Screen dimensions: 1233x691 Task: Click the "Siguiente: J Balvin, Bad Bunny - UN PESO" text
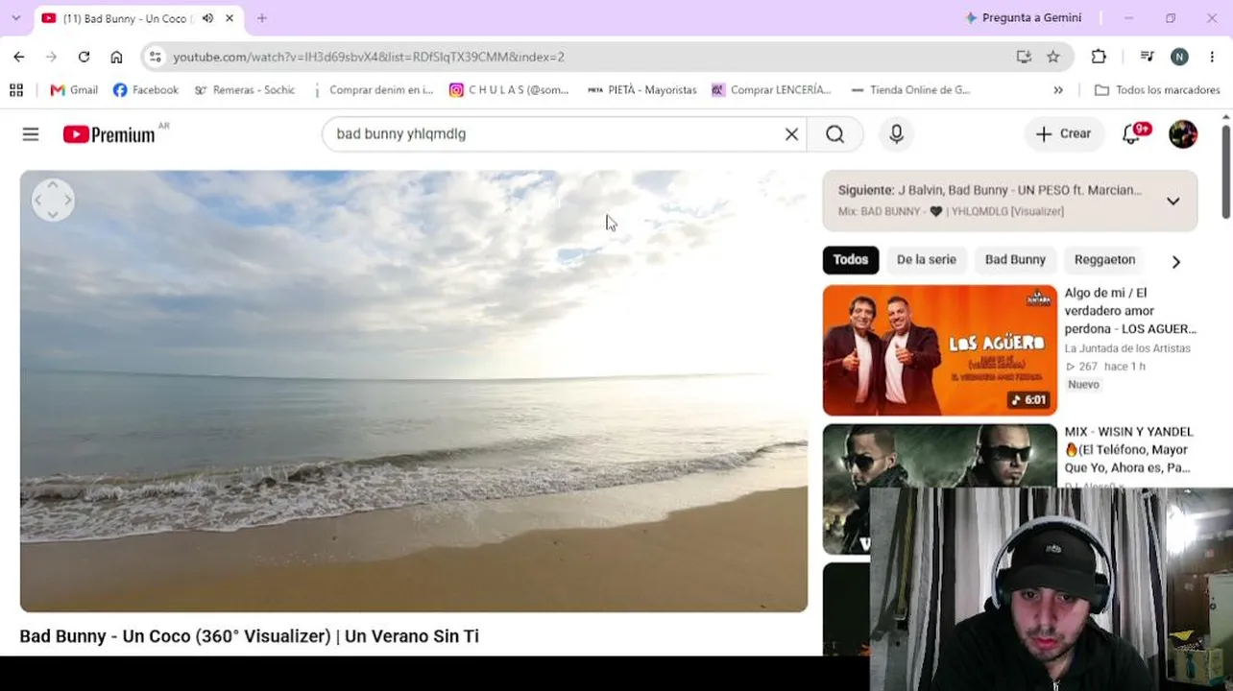(x=990, y=190)
